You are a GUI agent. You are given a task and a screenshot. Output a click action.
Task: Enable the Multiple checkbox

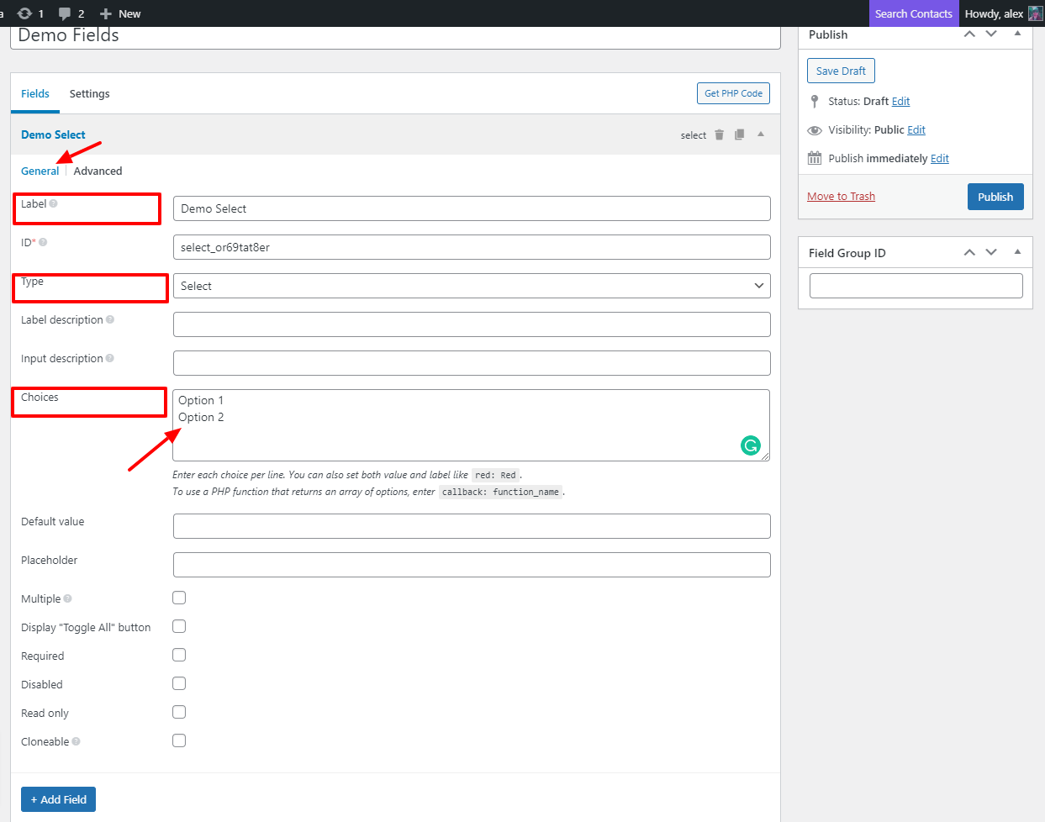tap(179, 598)
